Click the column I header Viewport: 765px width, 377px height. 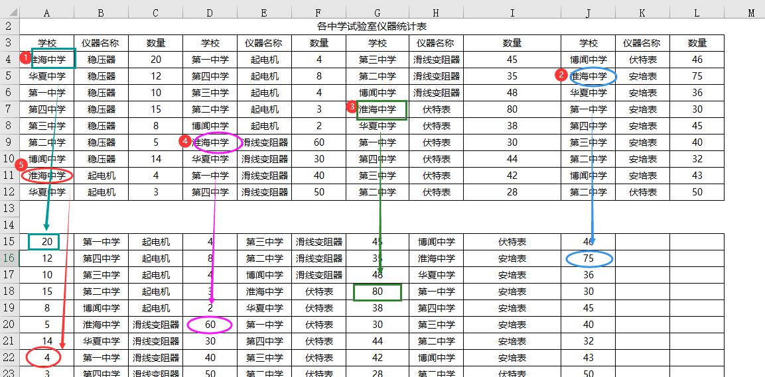pos(512,13)
